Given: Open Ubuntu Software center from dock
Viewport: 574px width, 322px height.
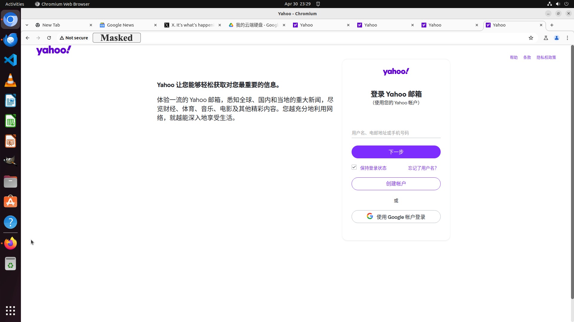Looking at the screenshot, I should click(x=10, y=202).
